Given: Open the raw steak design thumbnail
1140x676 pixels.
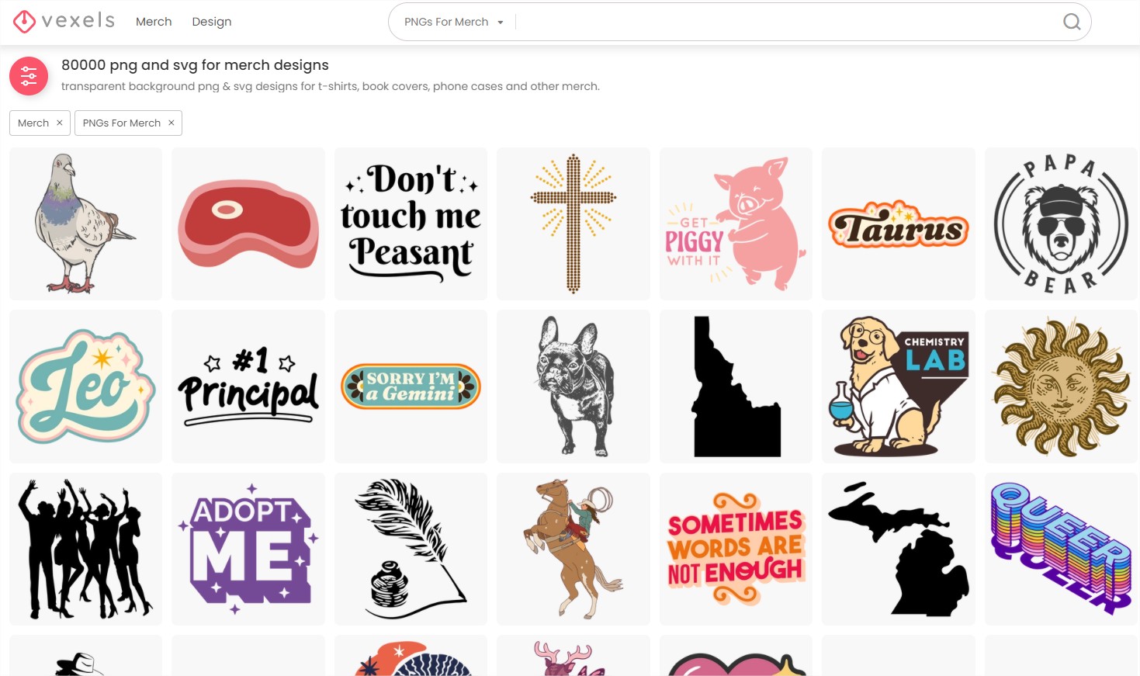Looking at the screenshot, I should pyautogui.click(x=248, y=224).
